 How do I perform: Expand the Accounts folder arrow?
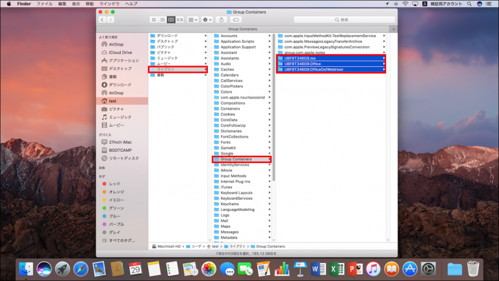269,36
